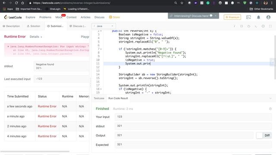Click the editor info icon
The image size is (276, 155).
234,26
